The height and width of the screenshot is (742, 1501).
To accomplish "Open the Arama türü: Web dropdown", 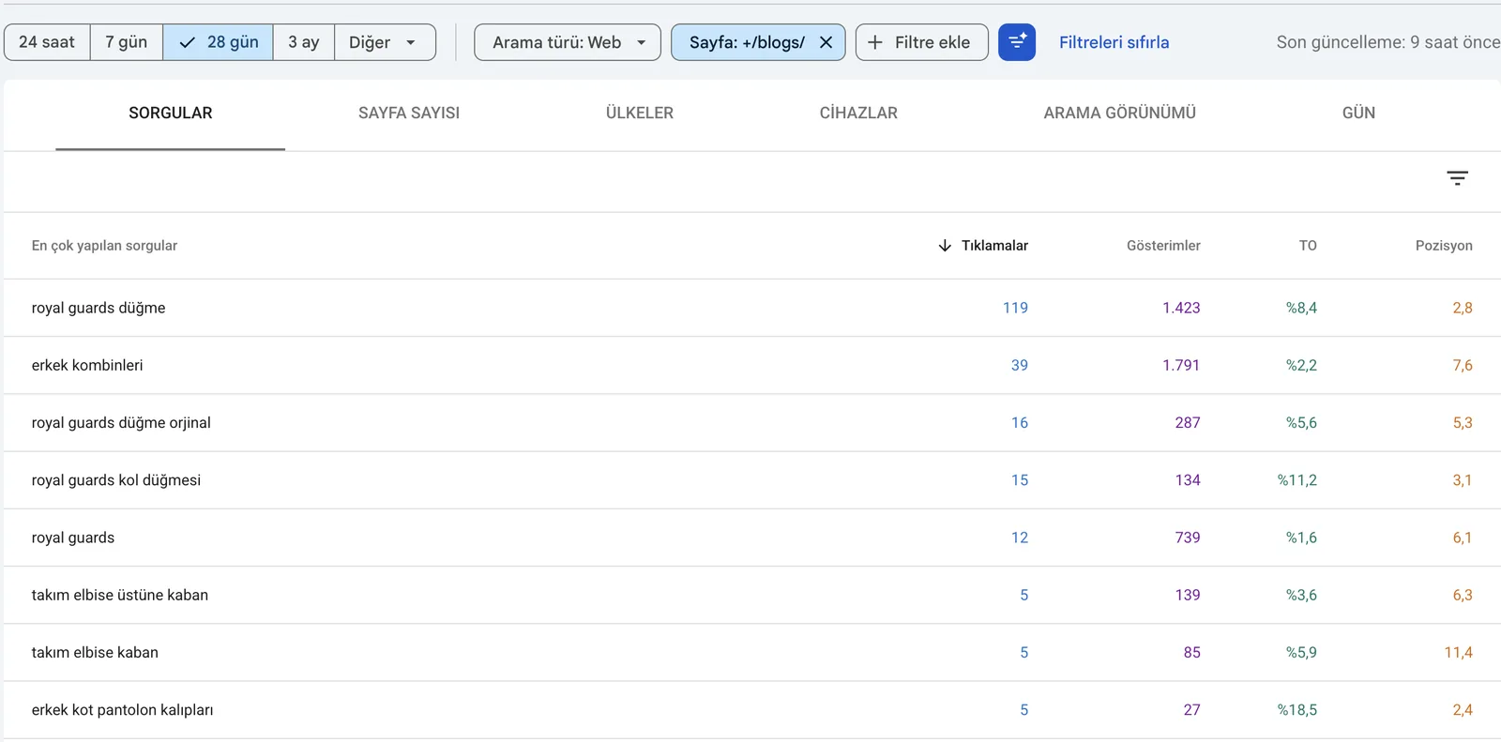I will pos(568,42).
